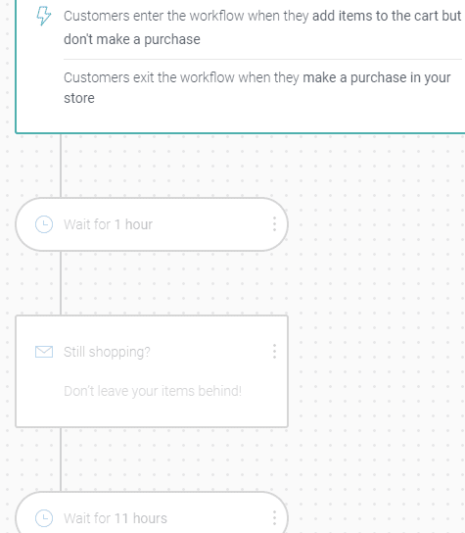Click the clock icon for 11 hours wait
The height and width of the screenshot is (533, 465).
(44, 518)
